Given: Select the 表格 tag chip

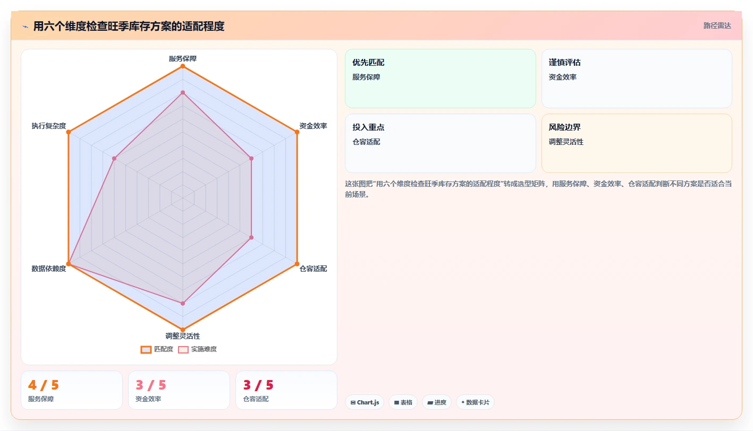Looking at the screenshot, I should pyautogui.click(x=403, y=402).
